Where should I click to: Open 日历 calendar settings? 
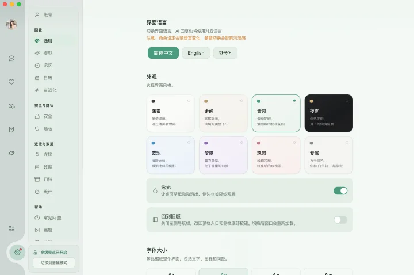click(x=54, y=78)
